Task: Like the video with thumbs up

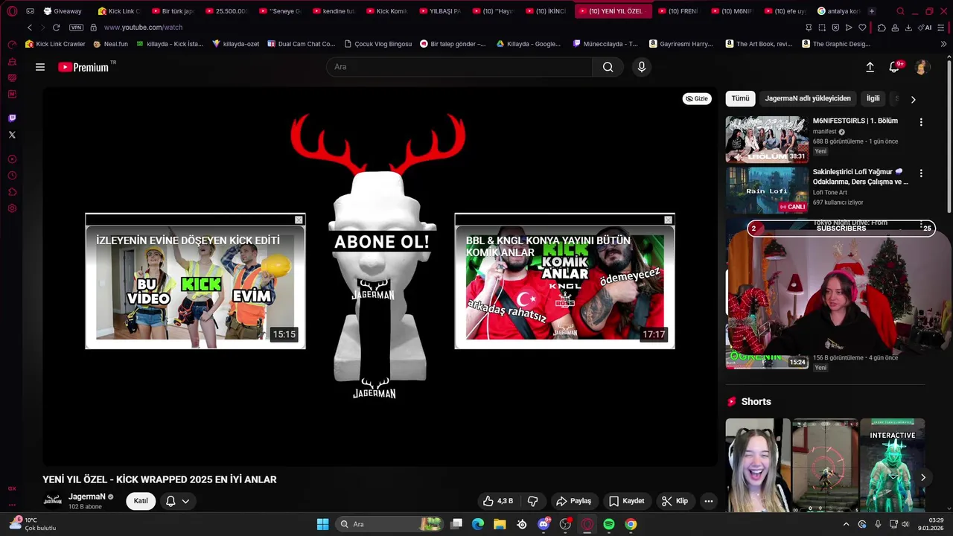Action: pyautogui.click(x=498, y=501)
